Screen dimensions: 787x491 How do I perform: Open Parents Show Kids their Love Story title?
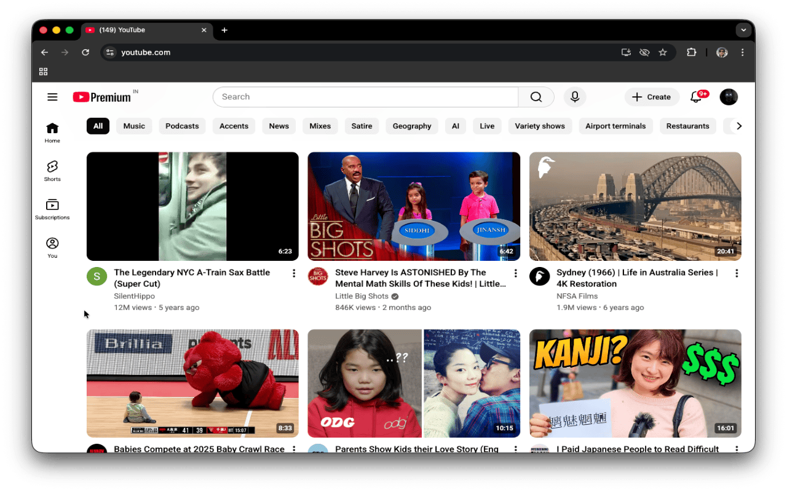click(x=417, y=449)
